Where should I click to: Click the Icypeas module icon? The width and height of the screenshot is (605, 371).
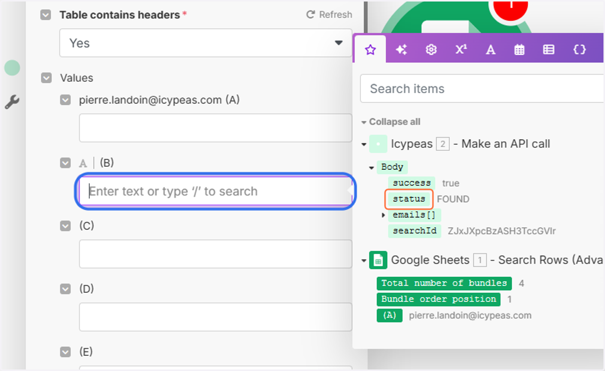pos(378,144)
